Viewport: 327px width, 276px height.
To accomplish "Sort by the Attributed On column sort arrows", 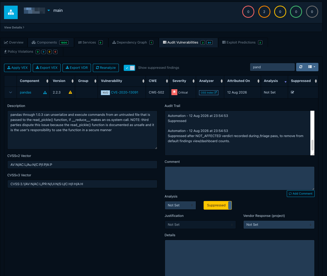I will pos(258,81).
